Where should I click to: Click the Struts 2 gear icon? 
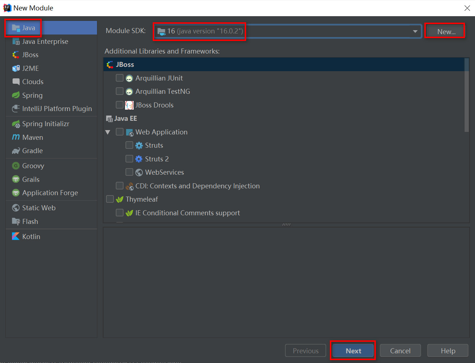[139, 159]
